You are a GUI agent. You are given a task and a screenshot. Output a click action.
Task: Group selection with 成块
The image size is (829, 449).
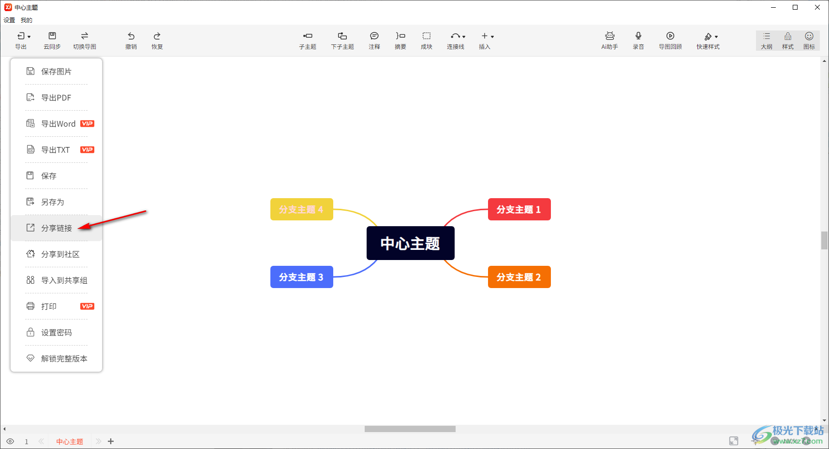(427, 41)
